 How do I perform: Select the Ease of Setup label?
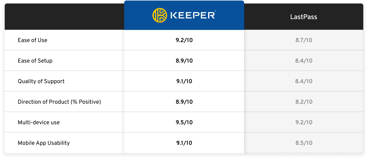point(35,61)
